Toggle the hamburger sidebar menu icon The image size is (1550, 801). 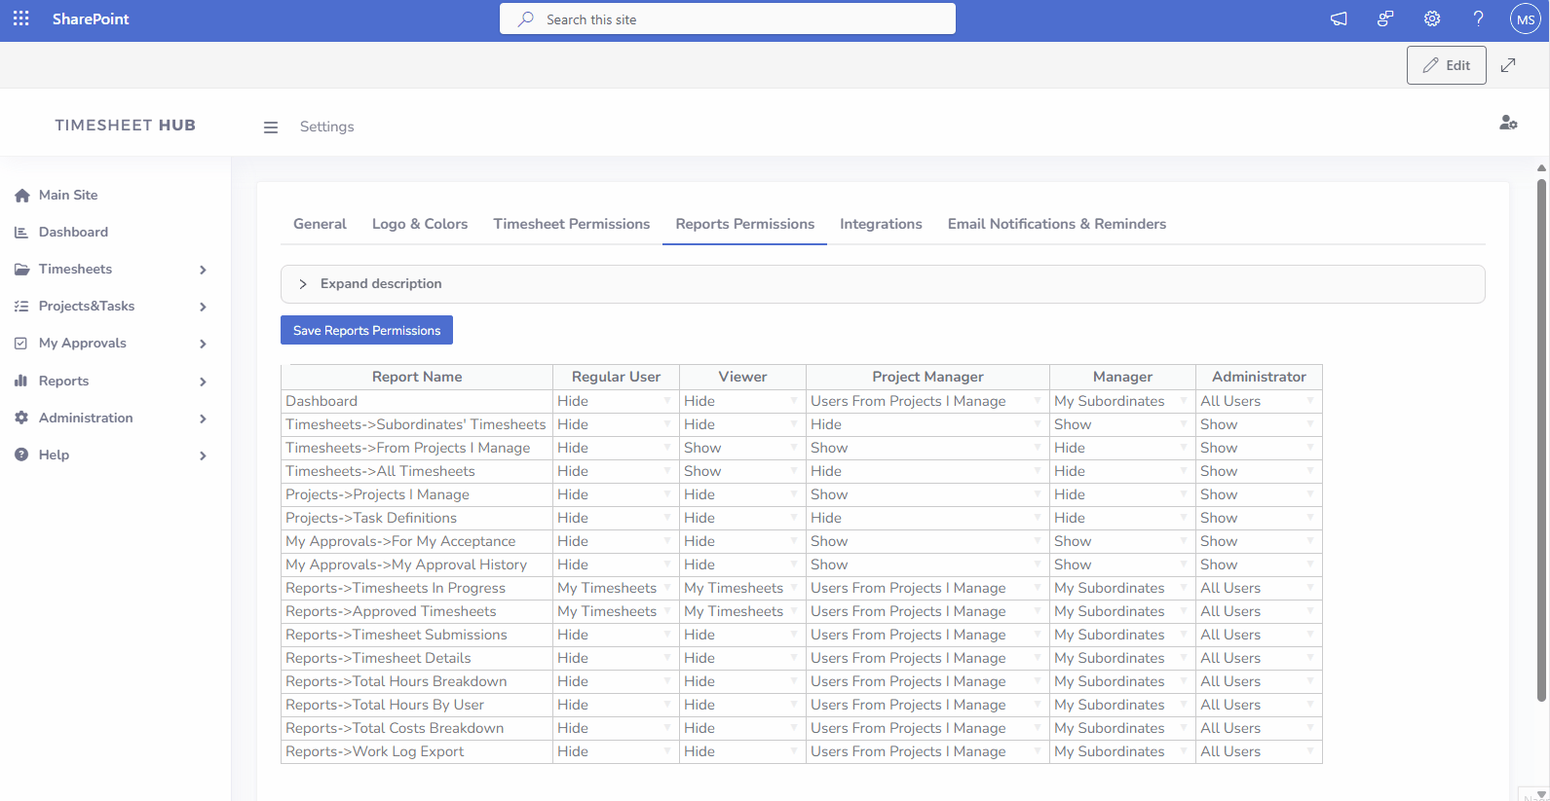pyautogui.click(x=271, y=127)
